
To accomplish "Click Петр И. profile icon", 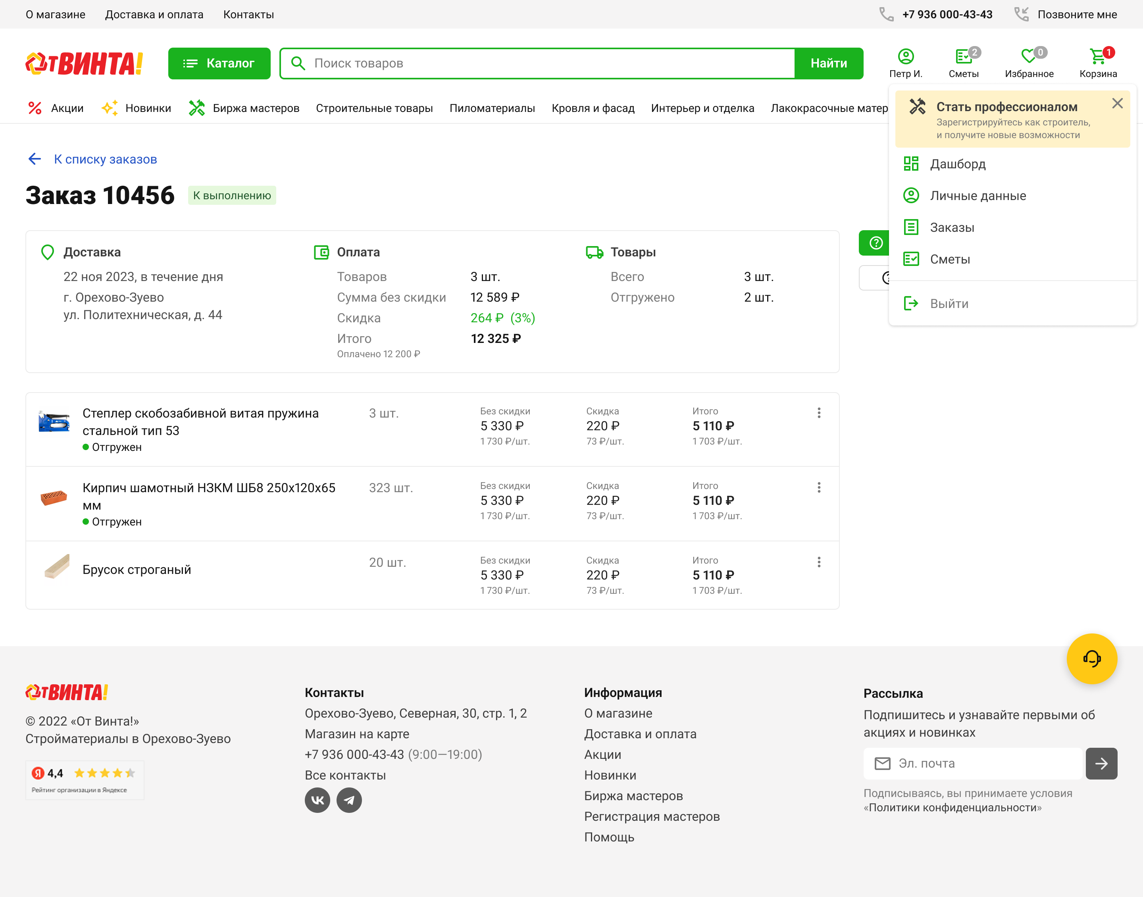I will click(x=905, y=57).
